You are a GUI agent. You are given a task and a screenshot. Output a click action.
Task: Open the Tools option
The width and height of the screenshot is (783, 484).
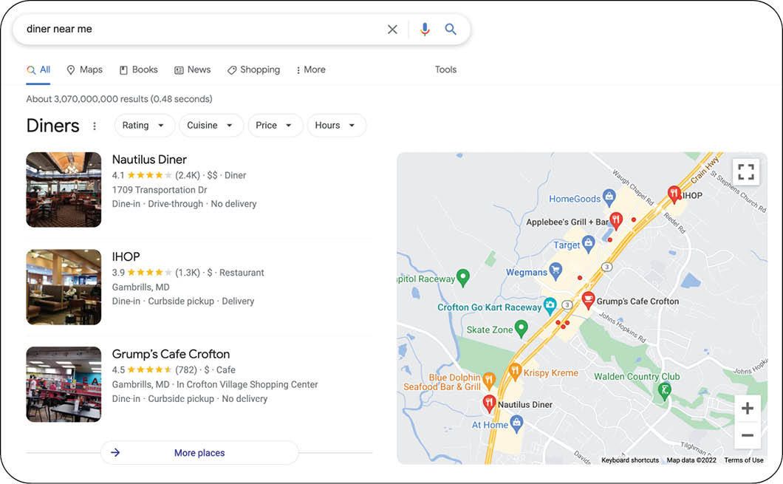[x=445, y=70]
